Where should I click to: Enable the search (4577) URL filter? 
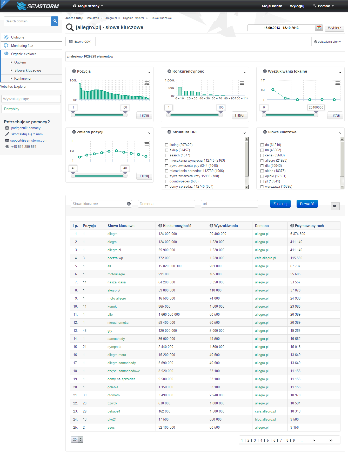pos(166,155)
